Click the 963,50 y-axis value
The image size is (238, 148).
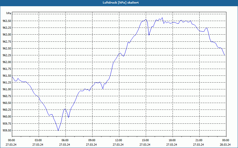click(7, 21)
